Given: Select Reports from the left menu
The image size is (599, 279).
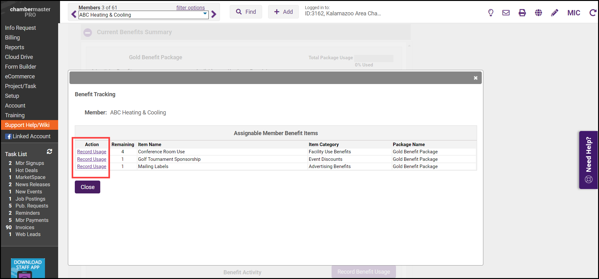Looking at the screenshot, I should click(14, 47).
